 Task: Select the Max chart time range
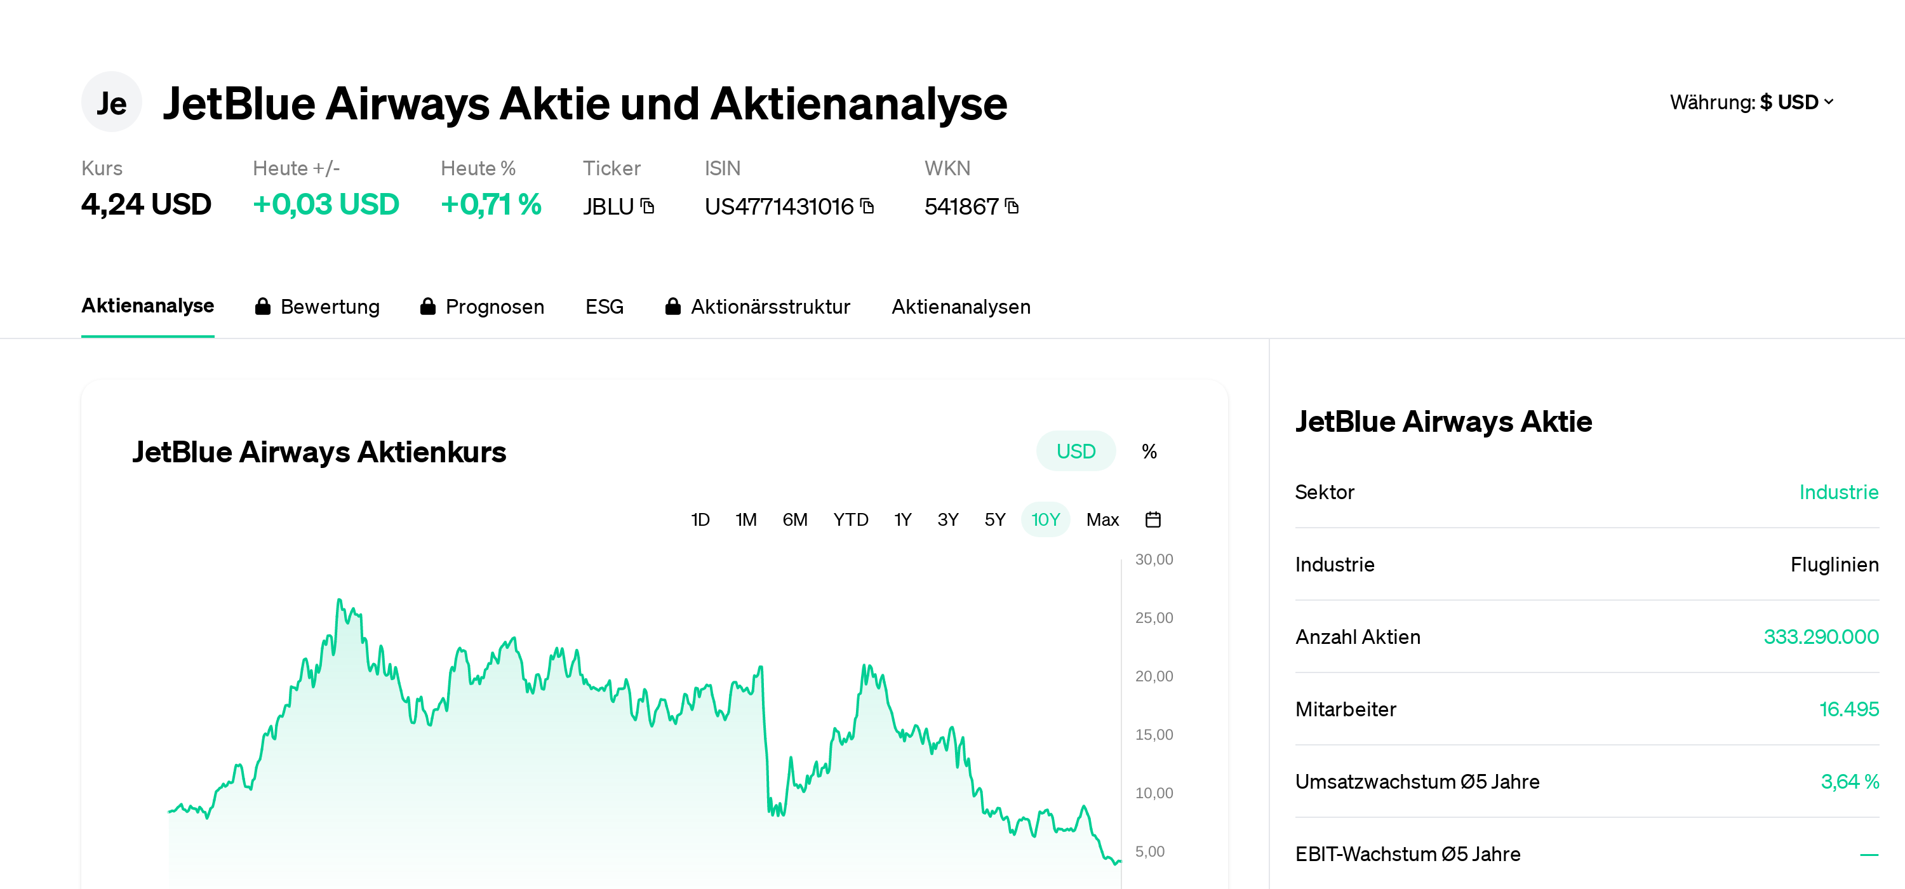1102,520
